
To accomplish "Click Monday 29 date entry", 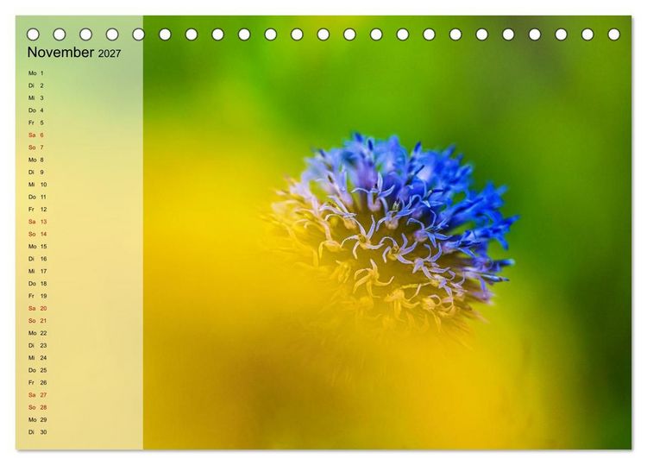I will click(38, 419).
